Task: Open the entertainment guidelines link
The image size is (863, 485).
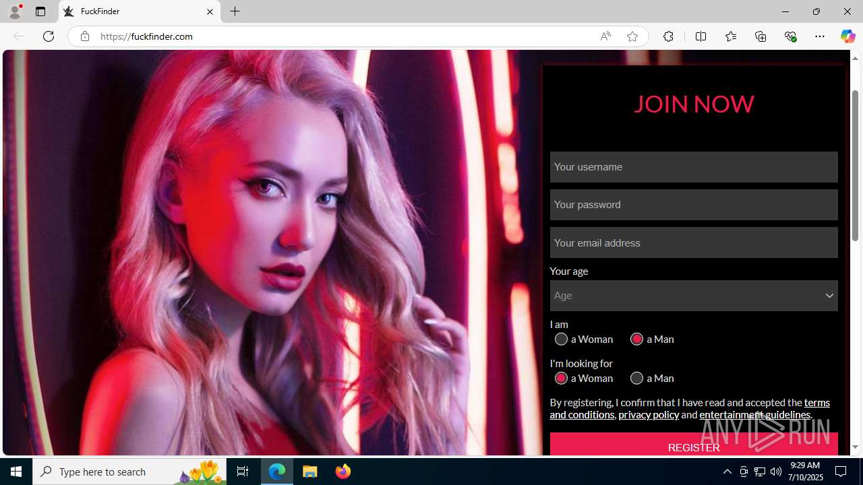Action: 755,414
